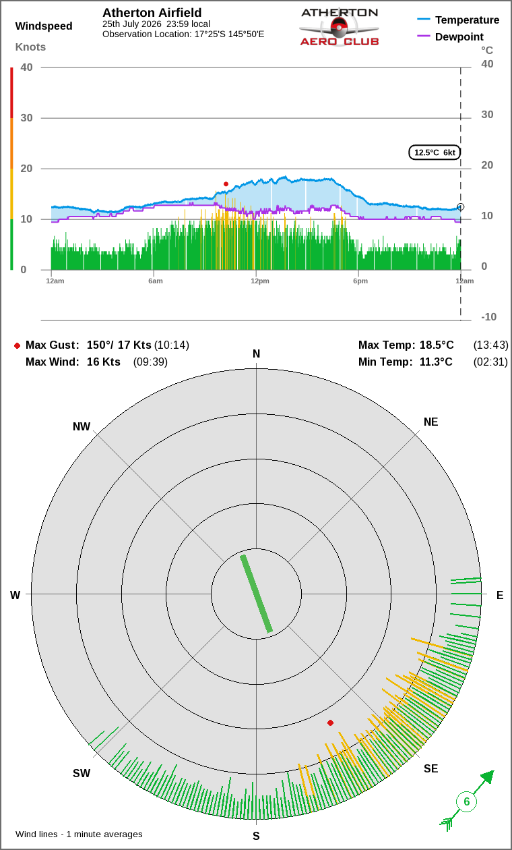The image size is (512, 850).
Task: Click the 6am time axis label
Action: pyautogui.click(x=156, y=281)
